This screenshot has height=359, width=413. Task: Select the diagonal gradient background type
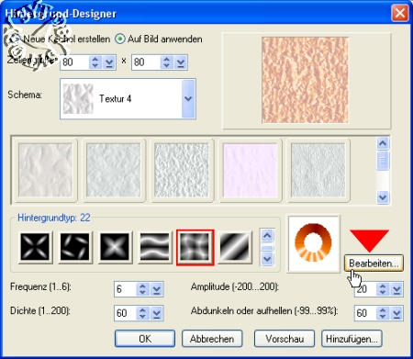[235, 247]
